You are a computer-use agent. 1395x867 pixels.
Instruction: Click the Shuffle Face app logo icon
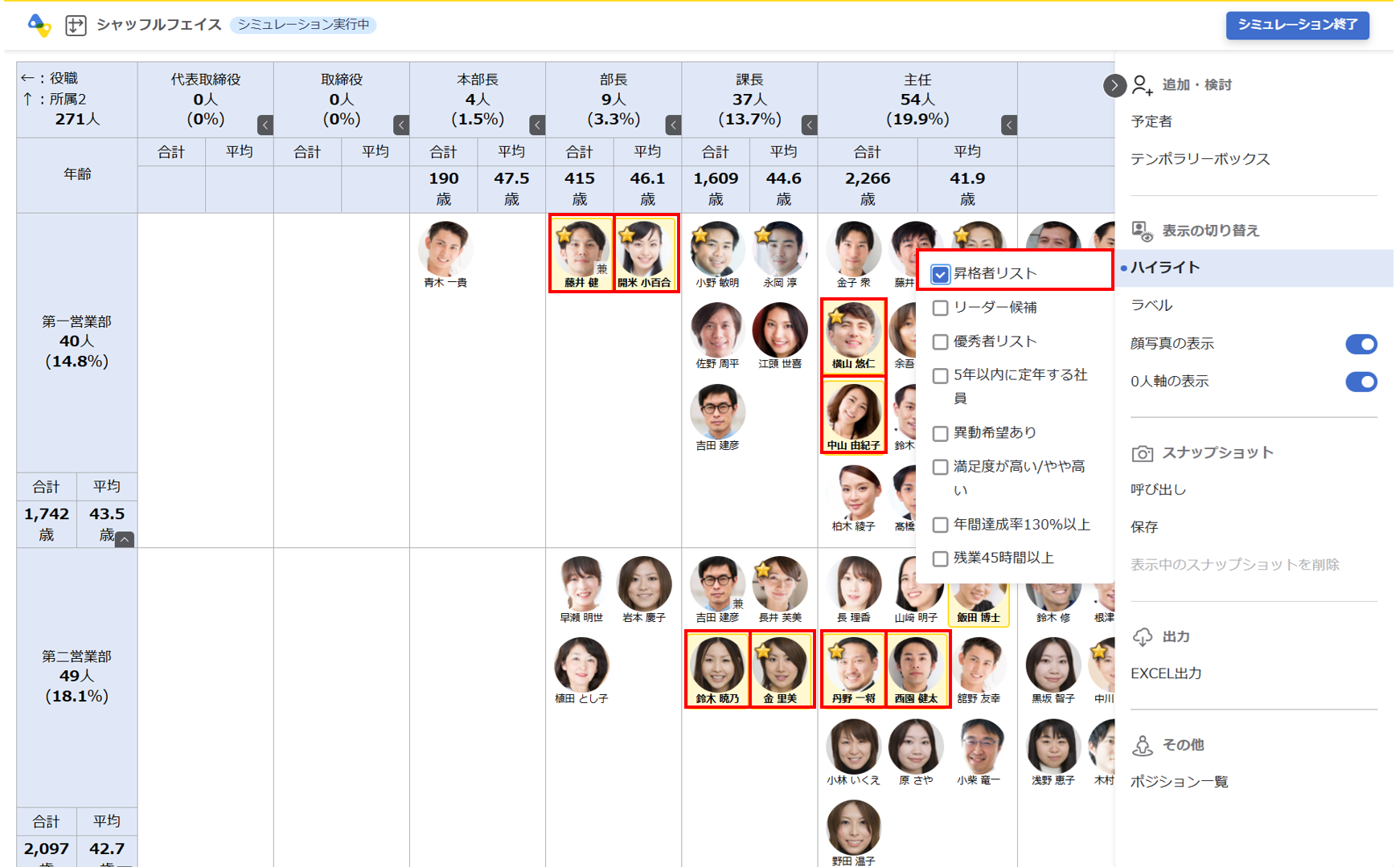[x=39, y=26]
